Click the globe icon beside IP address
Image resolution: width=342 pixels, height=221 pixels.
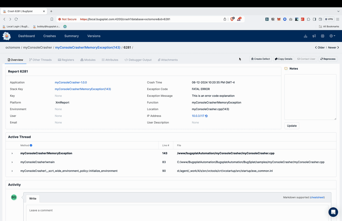207,116
